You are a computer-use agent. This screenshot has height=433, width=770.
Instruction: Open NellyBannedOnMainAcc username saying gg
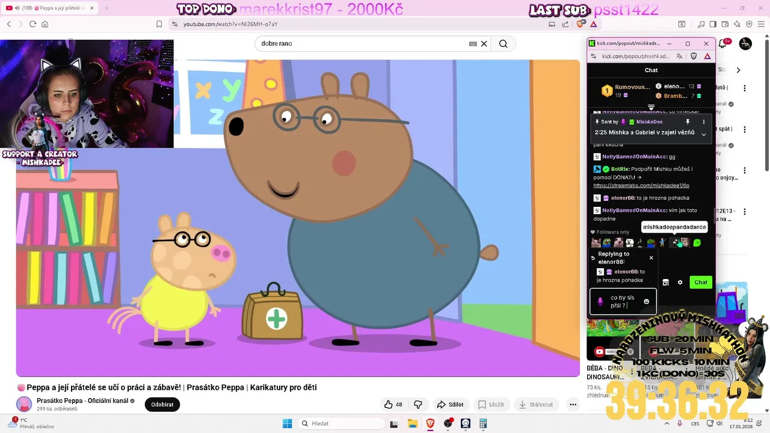[x=634, y=156]
